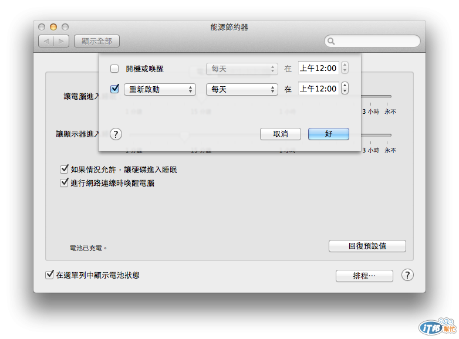Click the 回復預設值 button
The width and height of the screenshot is (459, 339).
(367, 246)
